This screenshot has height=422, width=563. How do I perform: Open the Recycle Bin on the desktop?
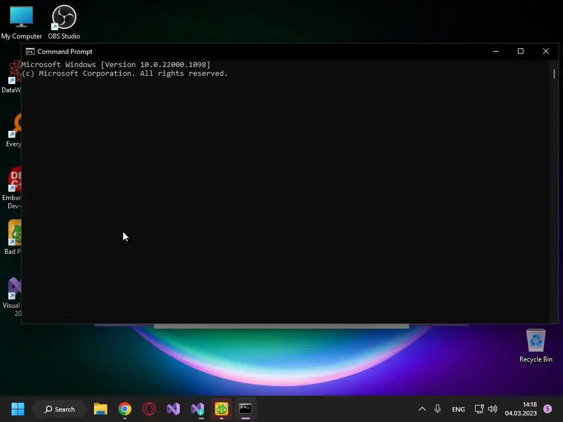pos(536,346)
